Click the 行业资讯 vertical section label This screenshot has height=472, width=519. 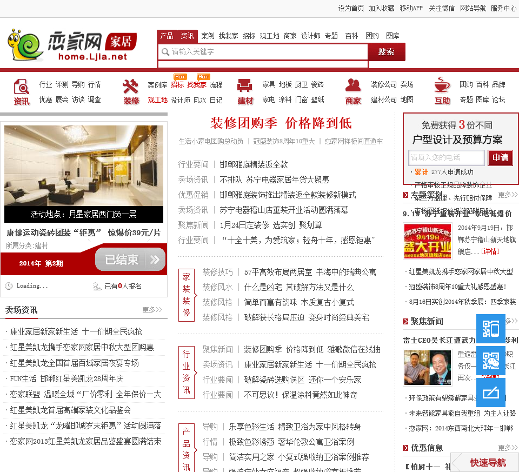tap(187, 373)
